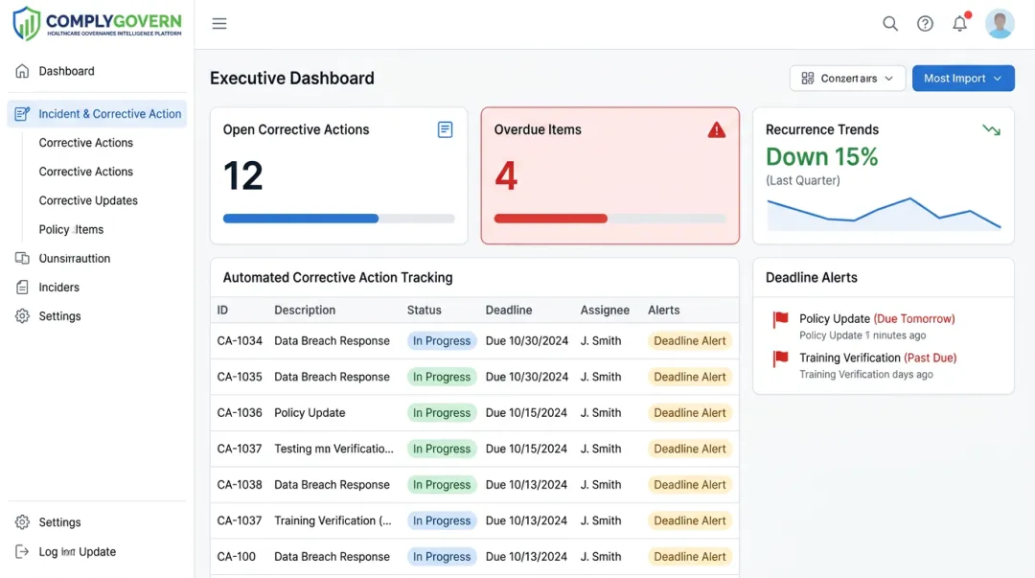Click the Log out arrow icon

pos(22,551)
